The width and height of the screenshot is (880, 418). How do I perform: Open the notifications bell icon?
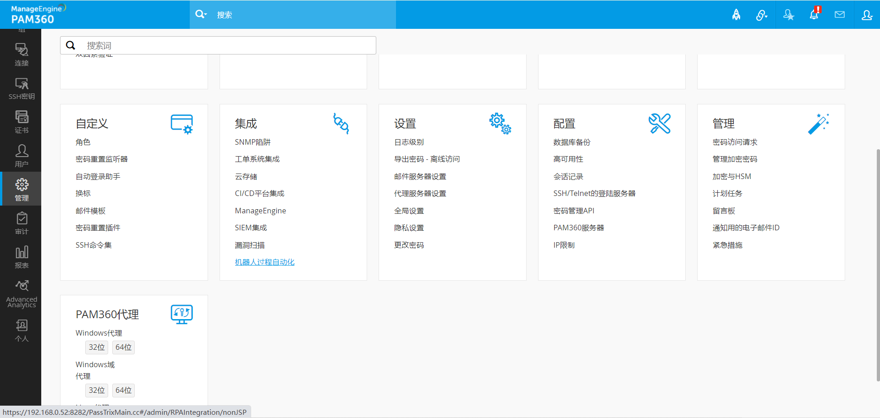(814, 15)
